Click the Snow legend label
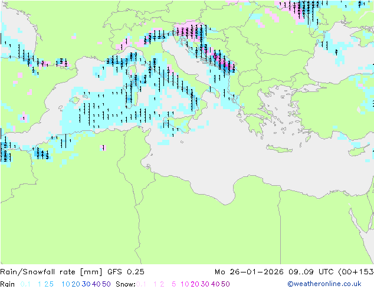Viewport: 374px width, 289px height. 126,284
